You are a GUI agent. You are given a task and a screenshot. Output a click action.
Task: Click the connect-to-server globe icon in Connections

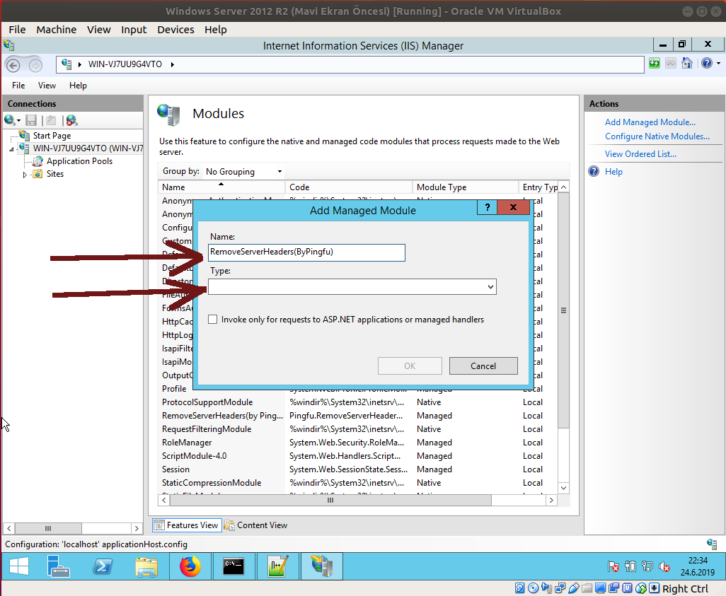pyautogui.click(x=9, y=120)
